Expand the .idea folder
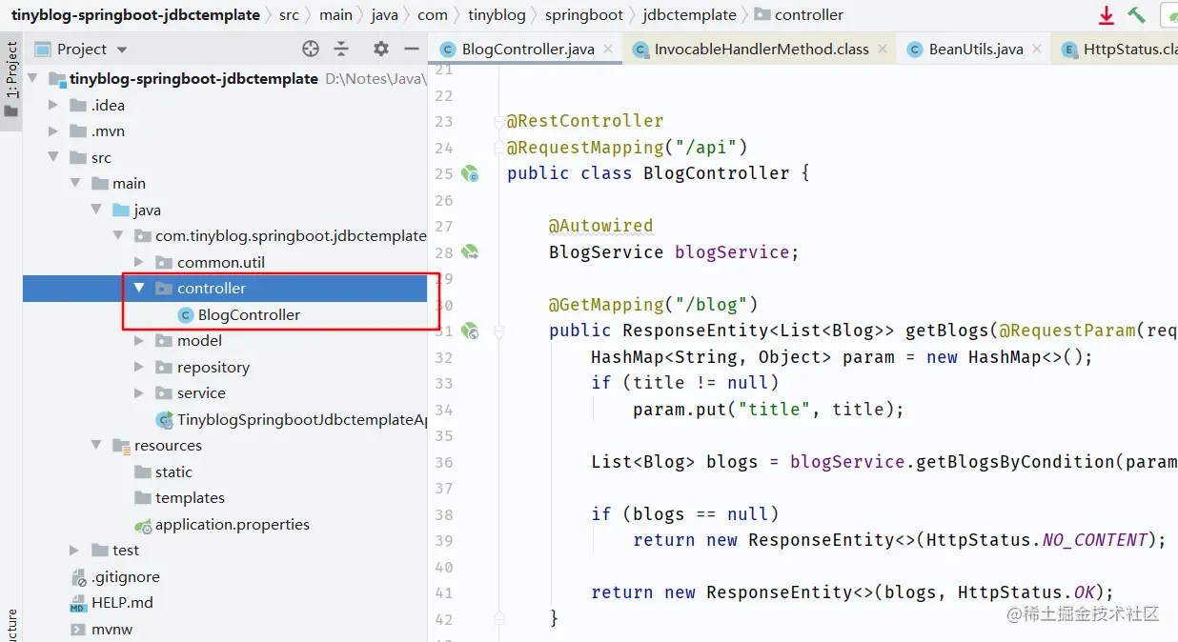This screenshot has width=1178, height=642. click(54, 106)
